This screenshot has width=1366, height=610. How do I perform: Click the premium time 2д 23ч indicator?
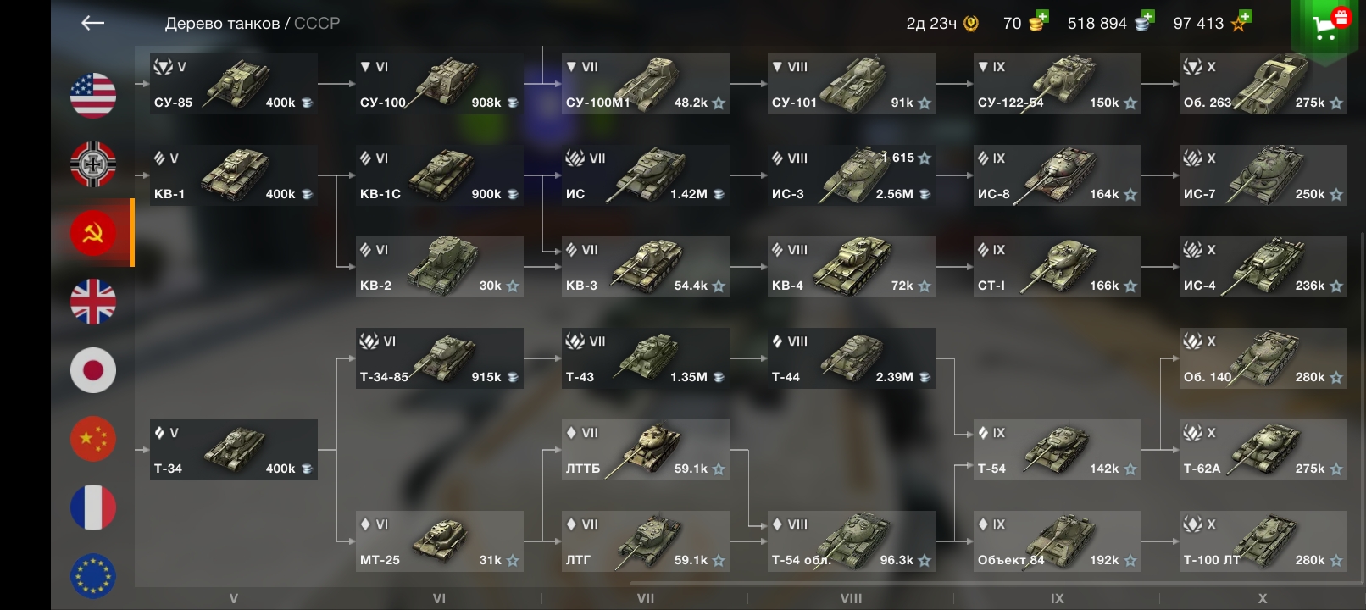[942, 24]
